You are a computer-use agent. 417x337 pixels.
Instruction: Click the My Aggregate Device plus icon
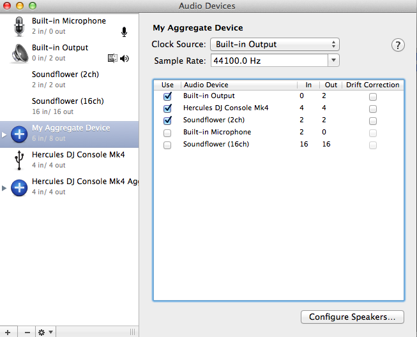pyautogui.click(x=19, y=134)
